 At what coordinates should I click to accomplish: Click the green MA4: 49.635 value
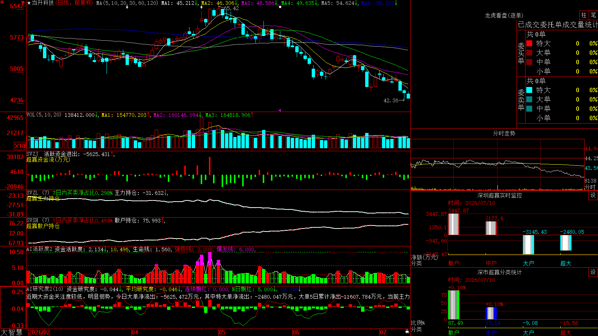[299, 3]
